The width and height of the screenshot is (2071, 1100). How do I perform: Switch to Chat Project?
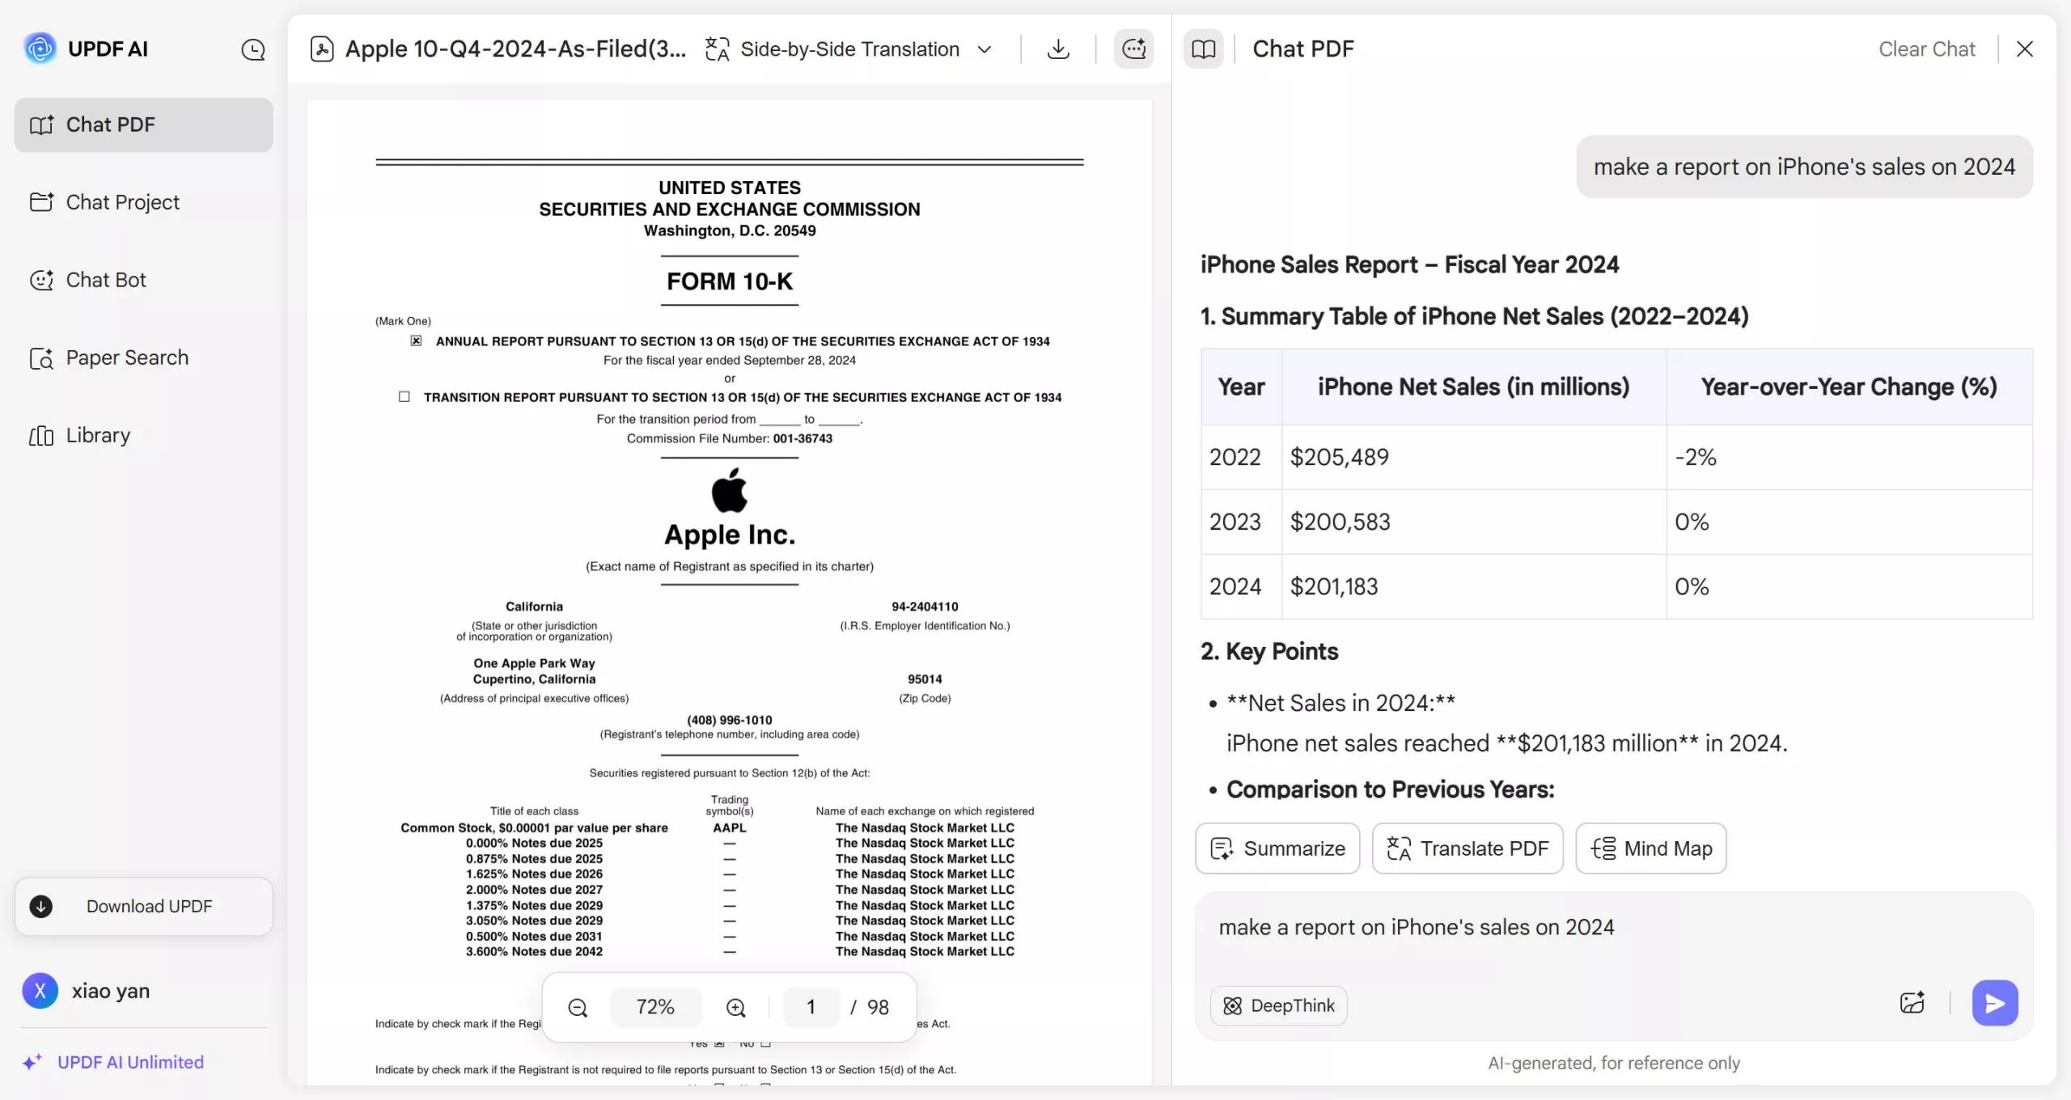click(x=121, y=201)
